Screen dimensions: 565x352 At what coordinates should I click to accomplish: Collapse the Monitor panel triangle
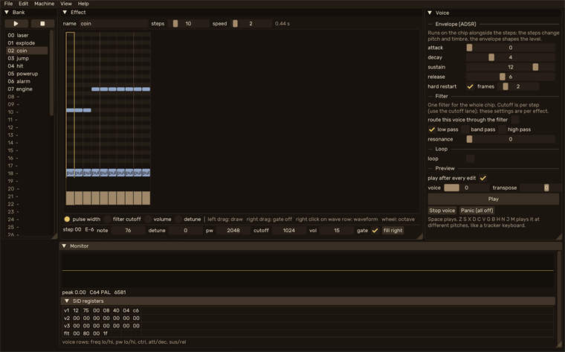64,246
